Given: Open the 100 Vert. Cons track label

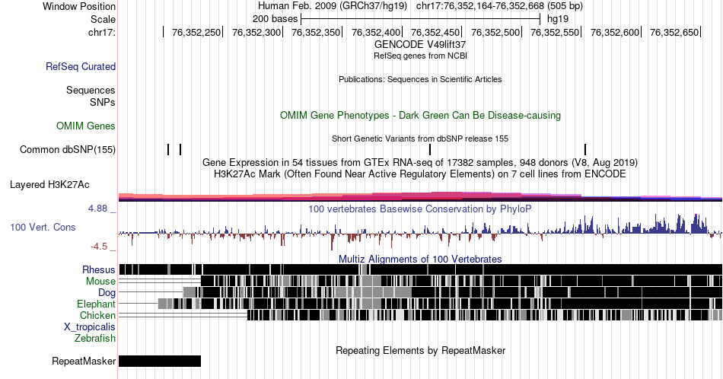Looking at the screenshot, I should click(x=43, y=227).
